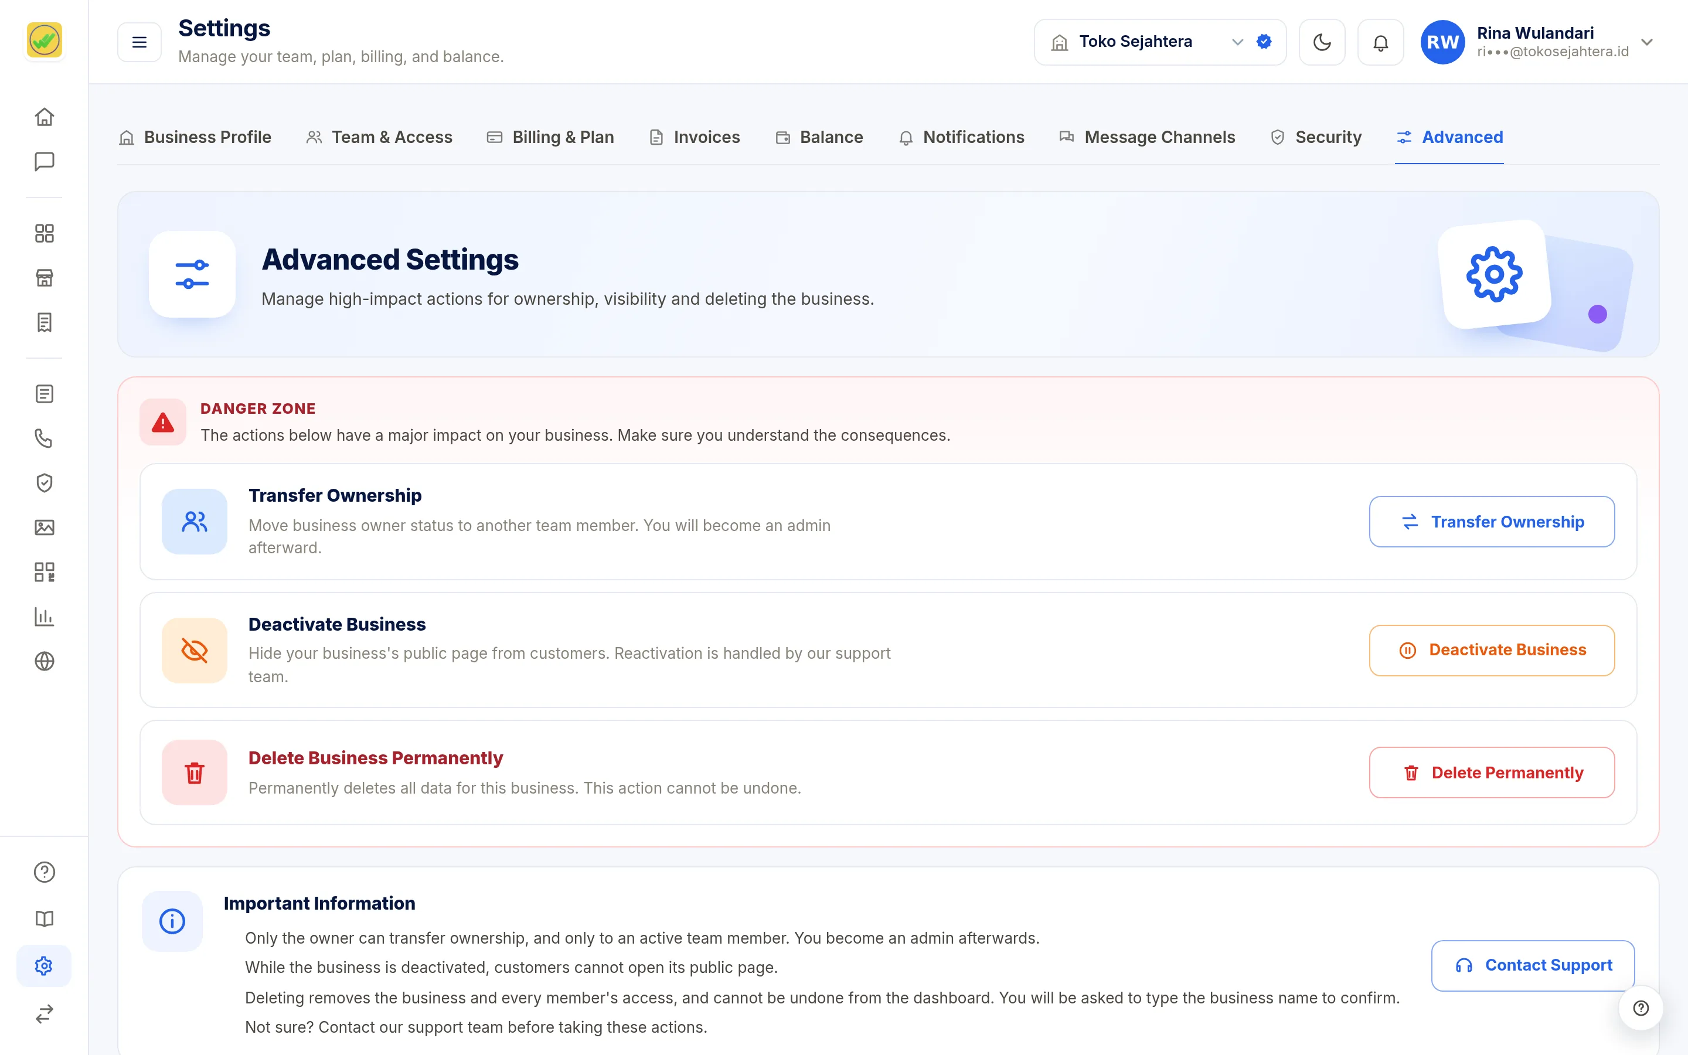1688x1055 pixels.
Task: Open the document list sidebar icon
Action: [x=44, y=394]
